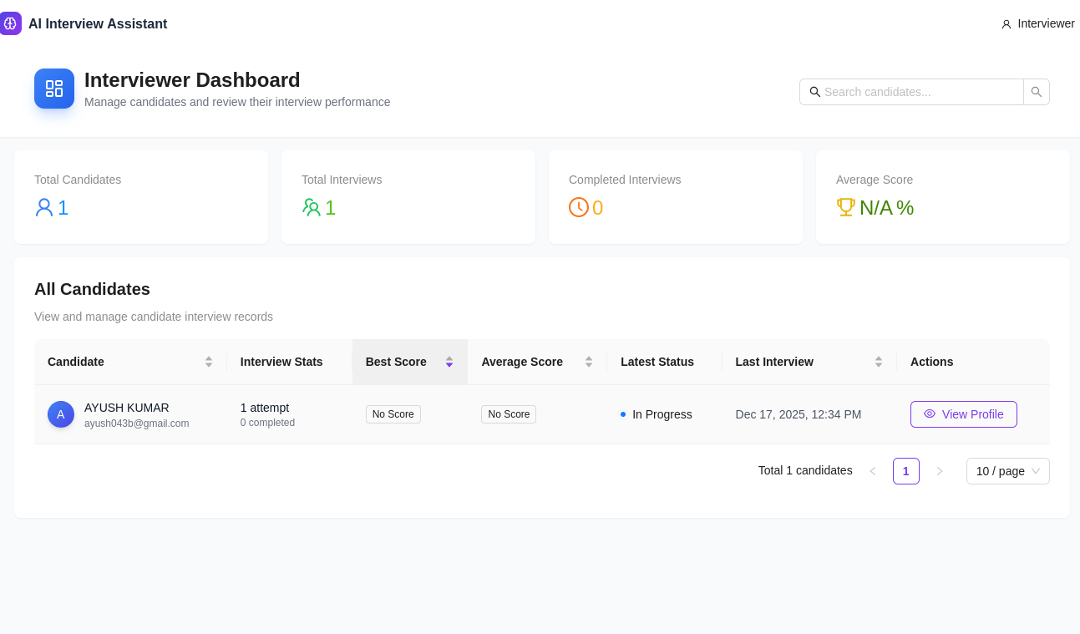Click the Interviewer user label
The image size is (1080, 634).
tap(1046, 23)
